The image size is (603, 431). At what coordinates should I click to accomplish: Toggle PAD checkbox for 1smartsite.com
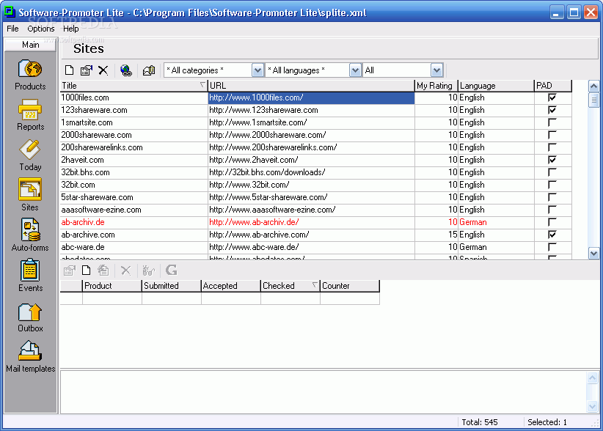552,122
